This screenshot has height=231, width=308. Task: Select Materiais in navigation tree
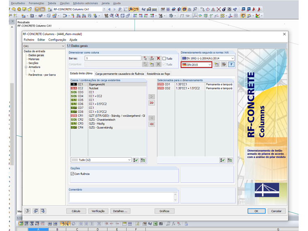34,59
